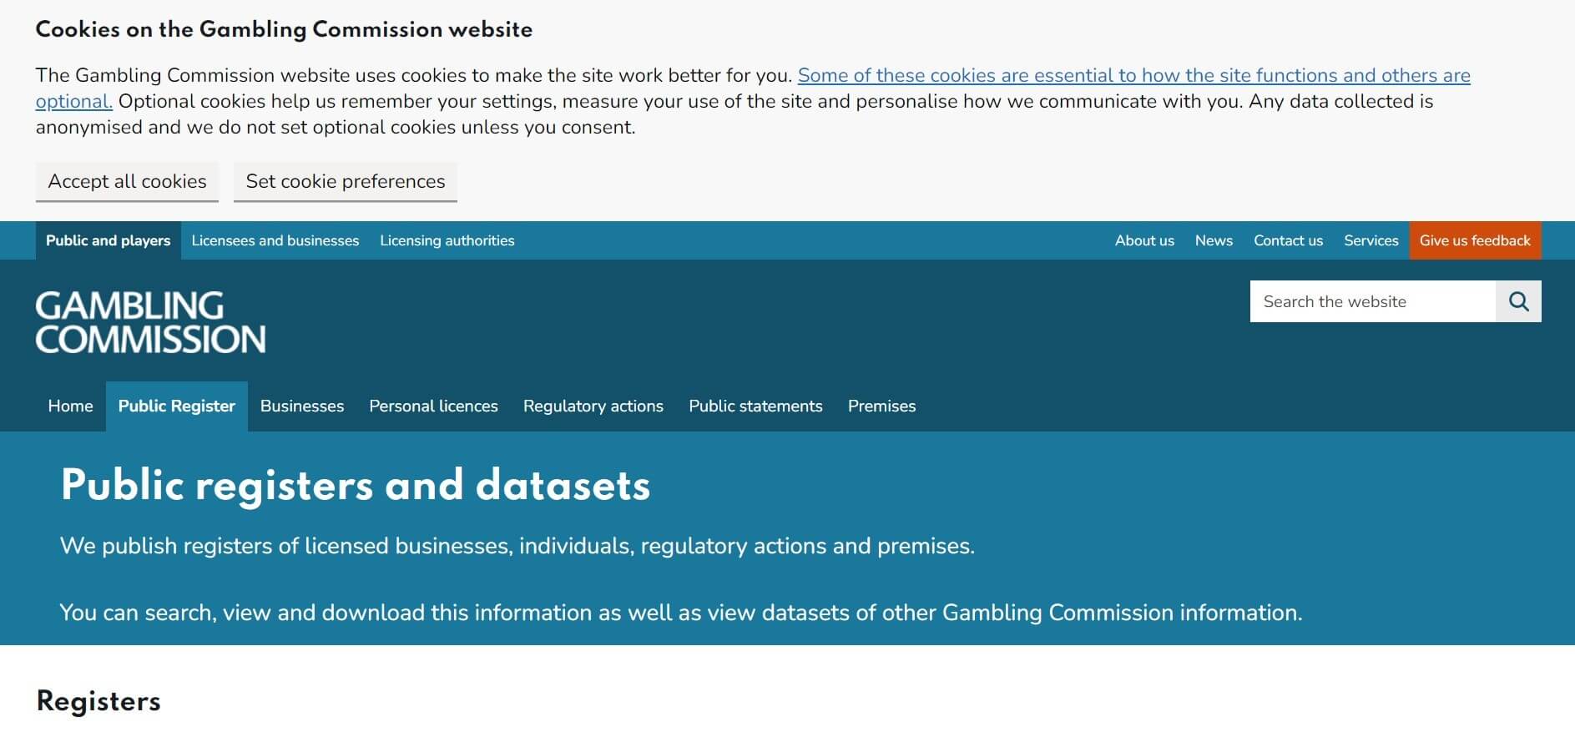The width and height of the screenshot is (1575, 732).
Task: Click the Gambling Commission logo
Action: coord(150,322)
